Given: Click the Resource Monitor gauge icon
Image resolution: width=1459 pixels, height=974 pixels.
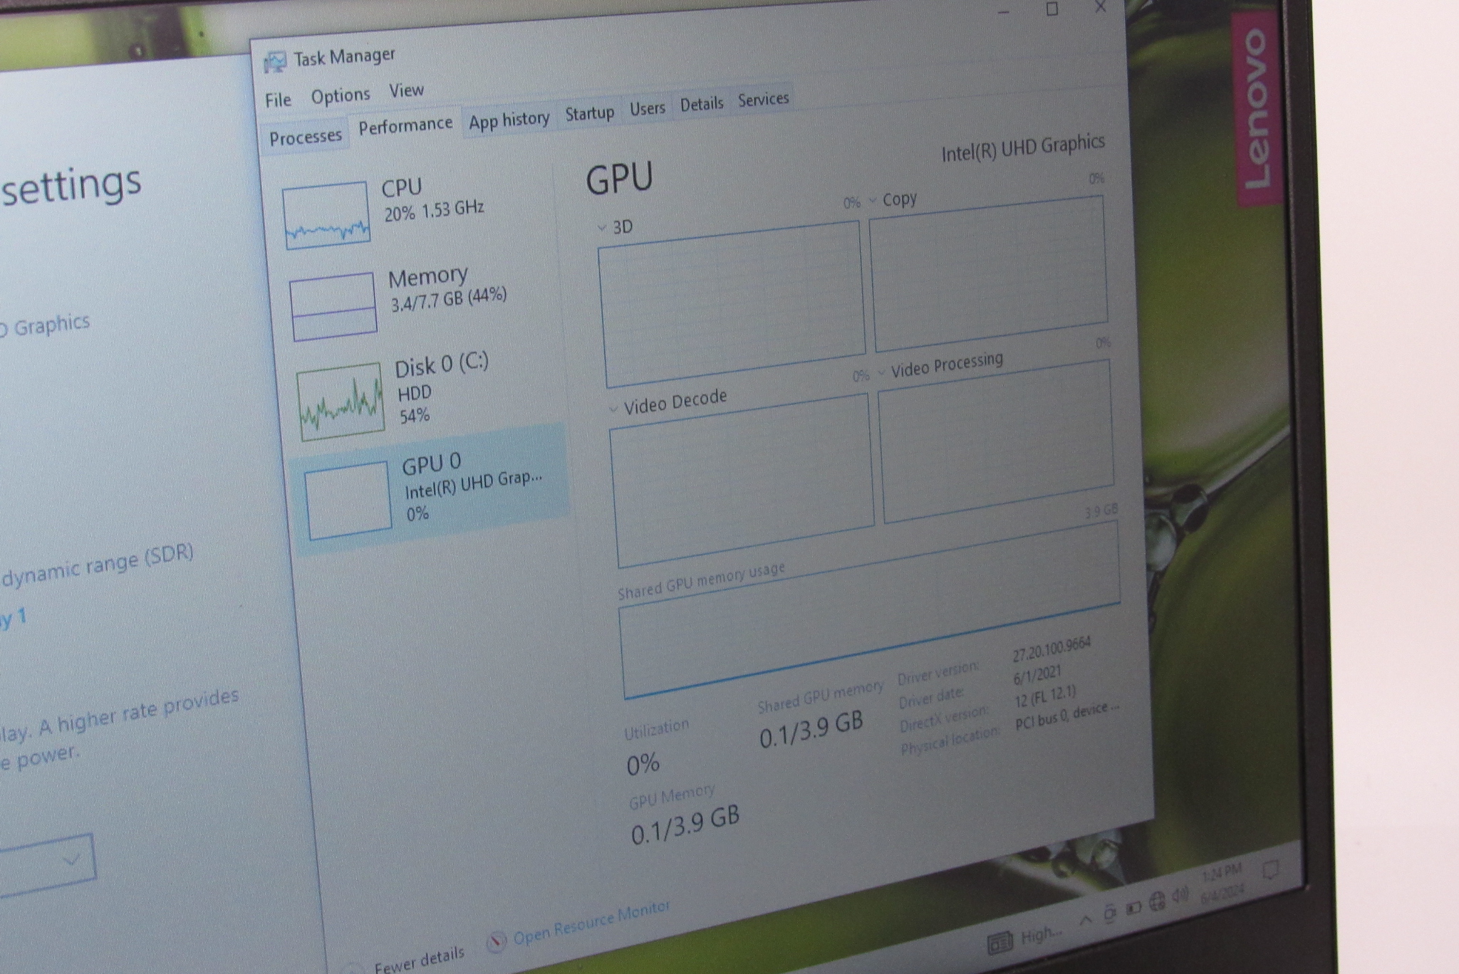Looking at the screenshot, I should click(x=496, y=941).
